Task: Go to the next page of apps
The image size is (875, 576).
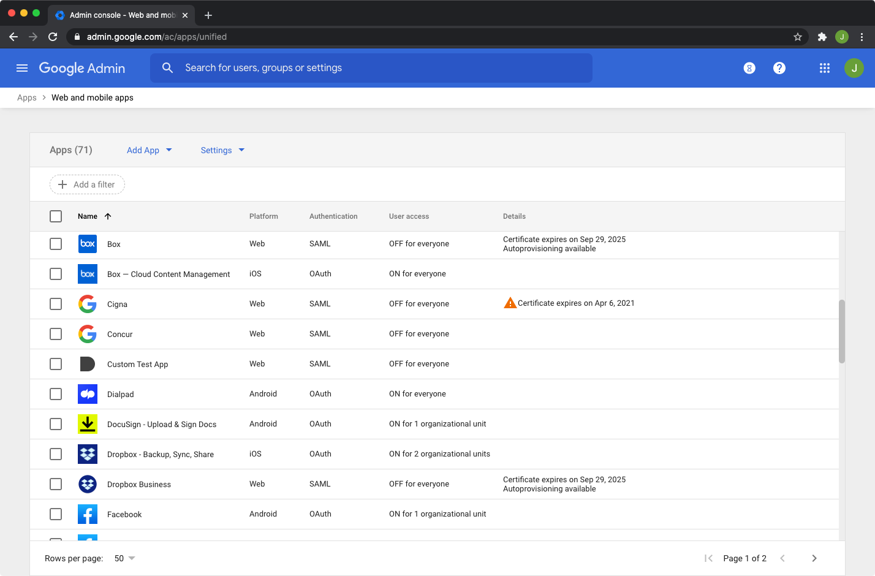Action: click(x=814, y=558)
